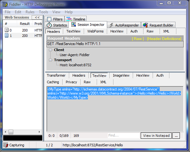Click the # column header in sessions

pyautogui.click(x=10, y=24)
